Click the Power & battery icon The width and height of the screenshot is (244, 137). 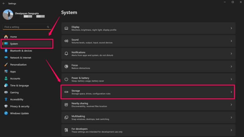(66, 79)
